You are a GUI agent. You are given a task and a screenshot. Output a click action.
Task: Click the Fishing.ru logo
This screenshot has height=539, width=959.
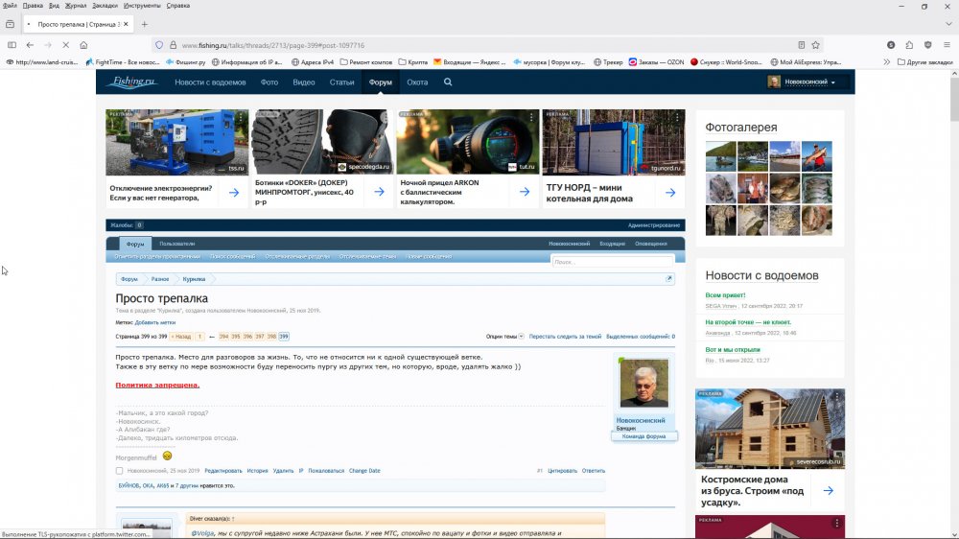click(132, 82)
